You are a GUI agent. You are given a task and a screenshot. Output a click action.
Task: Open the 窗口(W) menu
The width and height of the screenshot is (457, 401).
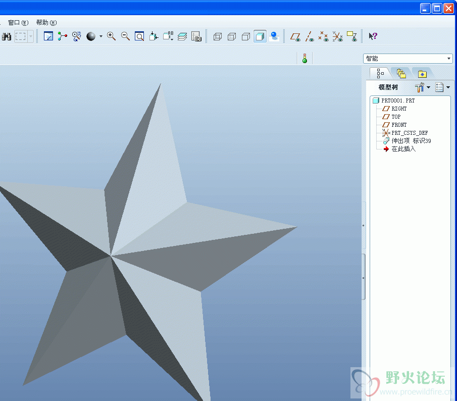pos(18,22)
